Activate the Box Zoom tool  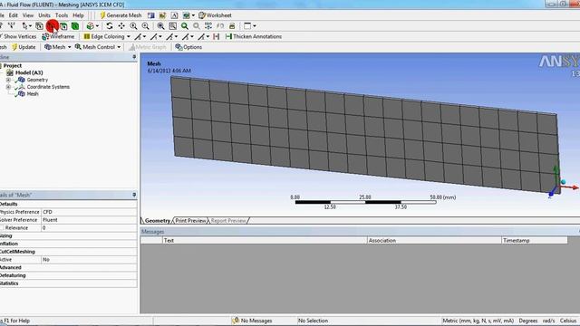[145, 26]
